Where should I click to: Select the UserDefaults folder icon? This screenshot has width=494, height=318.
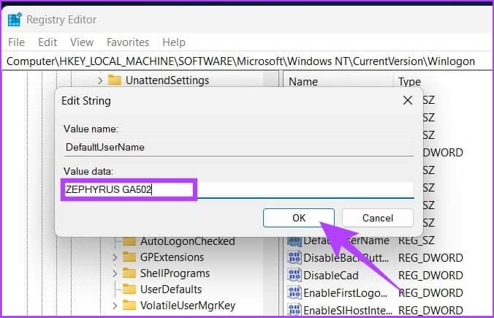129,289
